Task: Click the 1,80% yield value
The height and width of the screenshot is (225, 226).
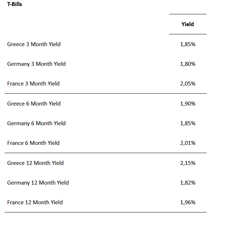Action: 188,64
